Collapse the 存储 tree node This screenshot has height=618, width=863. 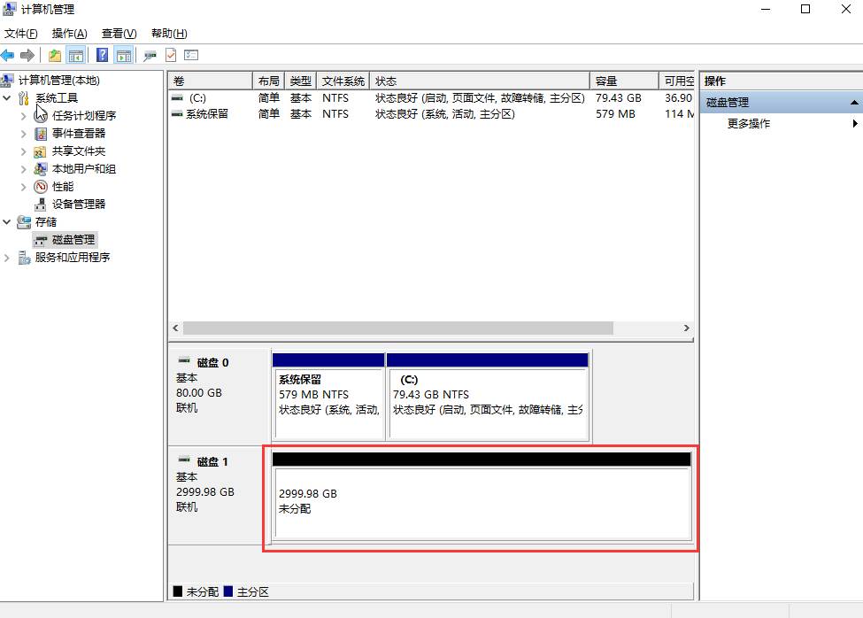point(6,222)
